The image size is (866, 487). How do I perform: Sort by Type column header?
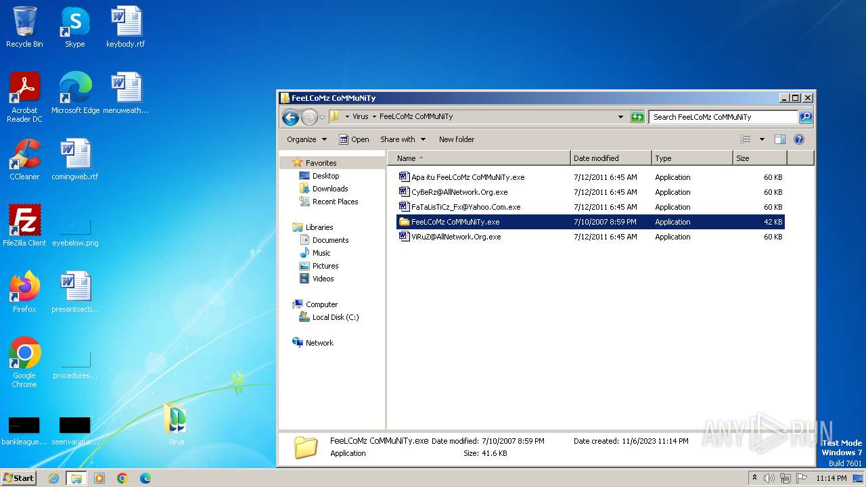click(692, 158)
